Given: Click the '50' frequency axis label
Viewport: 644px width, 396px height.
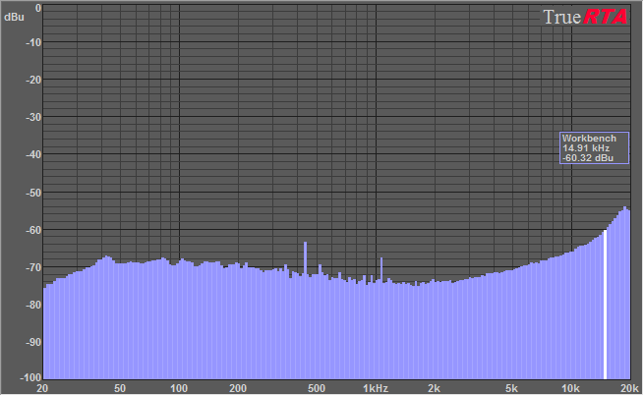Looking at the screenshot, I should [120, 388].
